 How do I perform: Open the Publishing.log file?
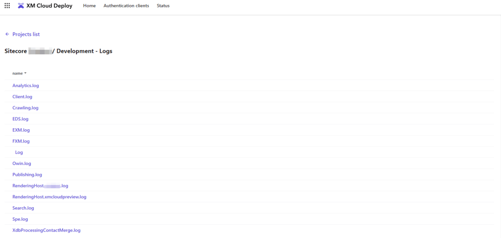[27, 175]
